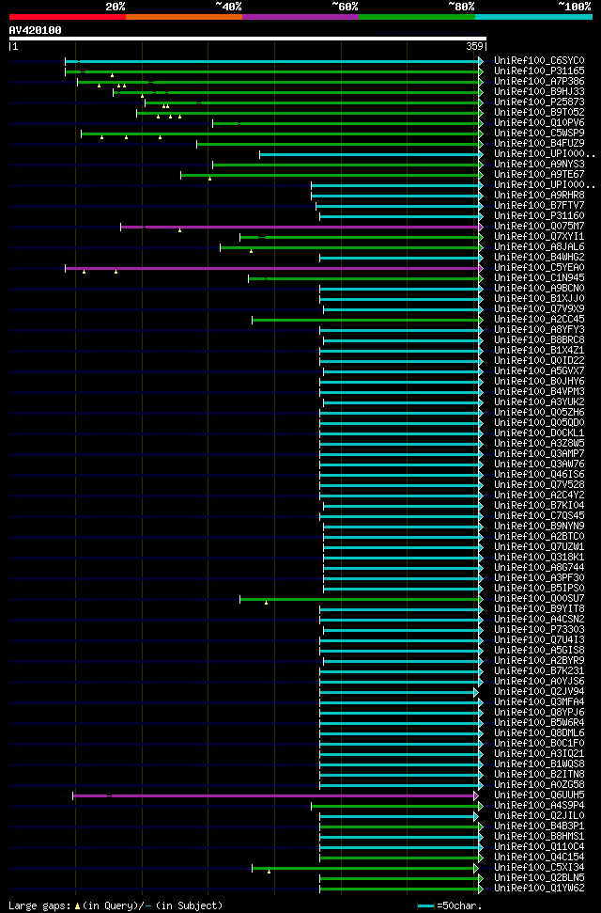Click the green arrowhead ending C5XI34 bar
This screenshot has width=601, height=913.
(x=476, y=868)
